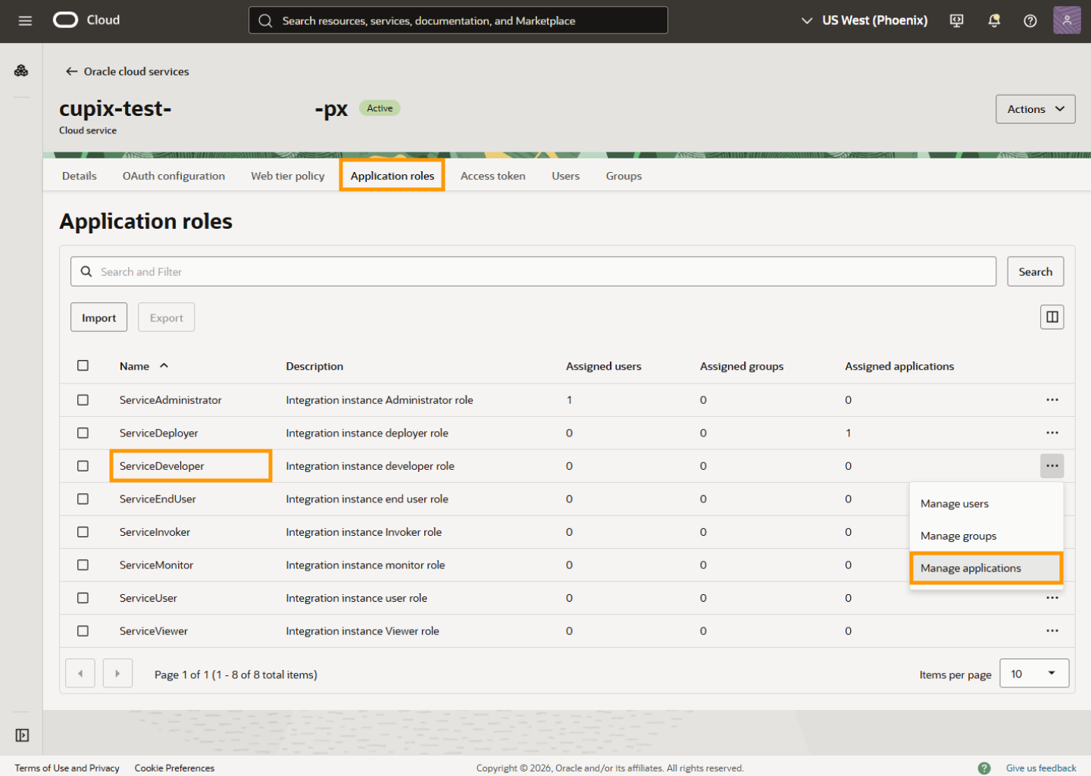Sort by Name column ascending arrow
Viewport: 1091px width, 776px height.
pyautogui.click(x=164, y=365)
